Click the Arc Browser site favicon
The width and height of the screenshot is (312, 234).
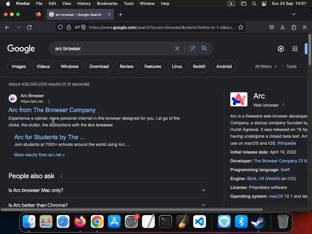click(x=13, y=98)
